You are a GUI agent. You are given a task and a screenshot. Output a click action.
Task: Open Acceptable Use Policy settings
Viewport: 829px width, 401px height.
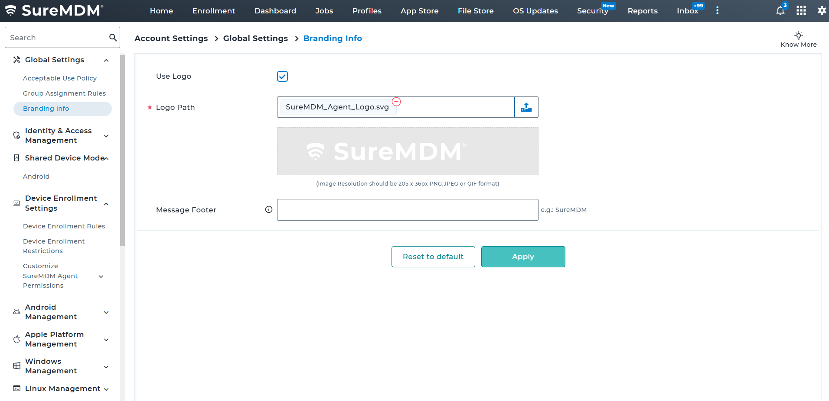click(x=60, y=78)
